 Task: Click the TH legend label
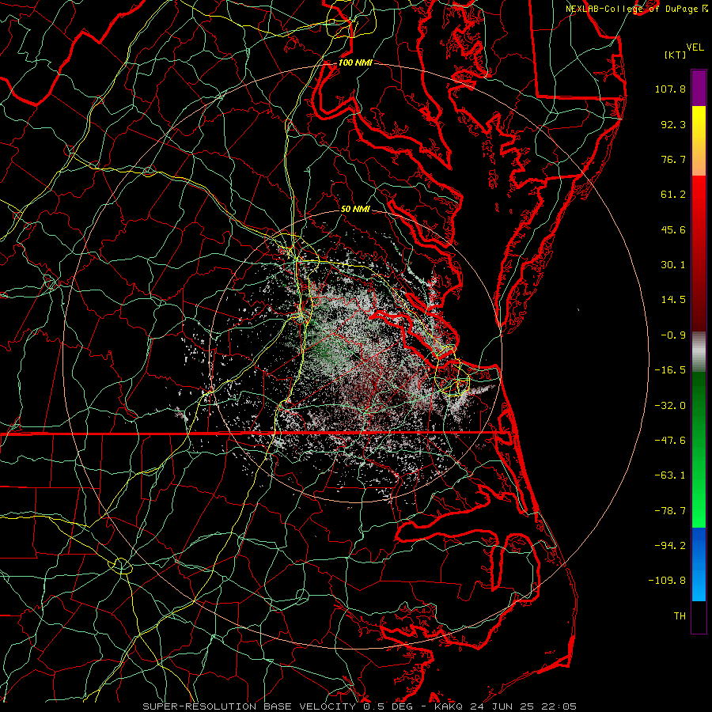pyautogui.click(x=680, y=616)
